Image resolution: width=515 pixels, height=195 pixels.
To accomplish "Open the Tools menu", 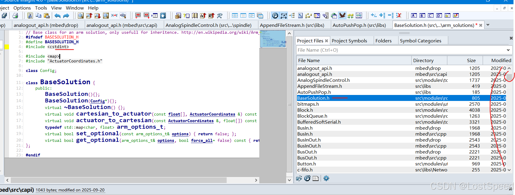I will [41, 8].
